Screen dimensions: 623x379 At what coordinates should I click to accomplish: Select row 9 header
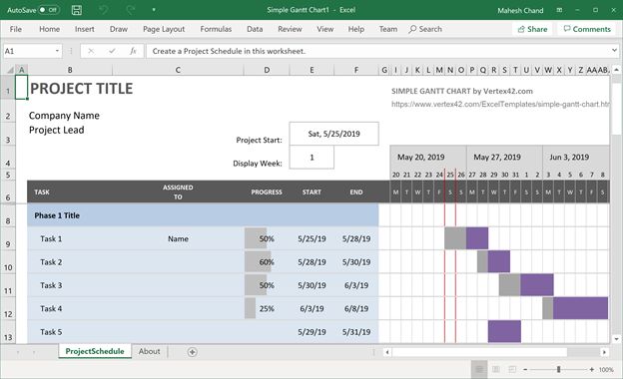[8, 239]
